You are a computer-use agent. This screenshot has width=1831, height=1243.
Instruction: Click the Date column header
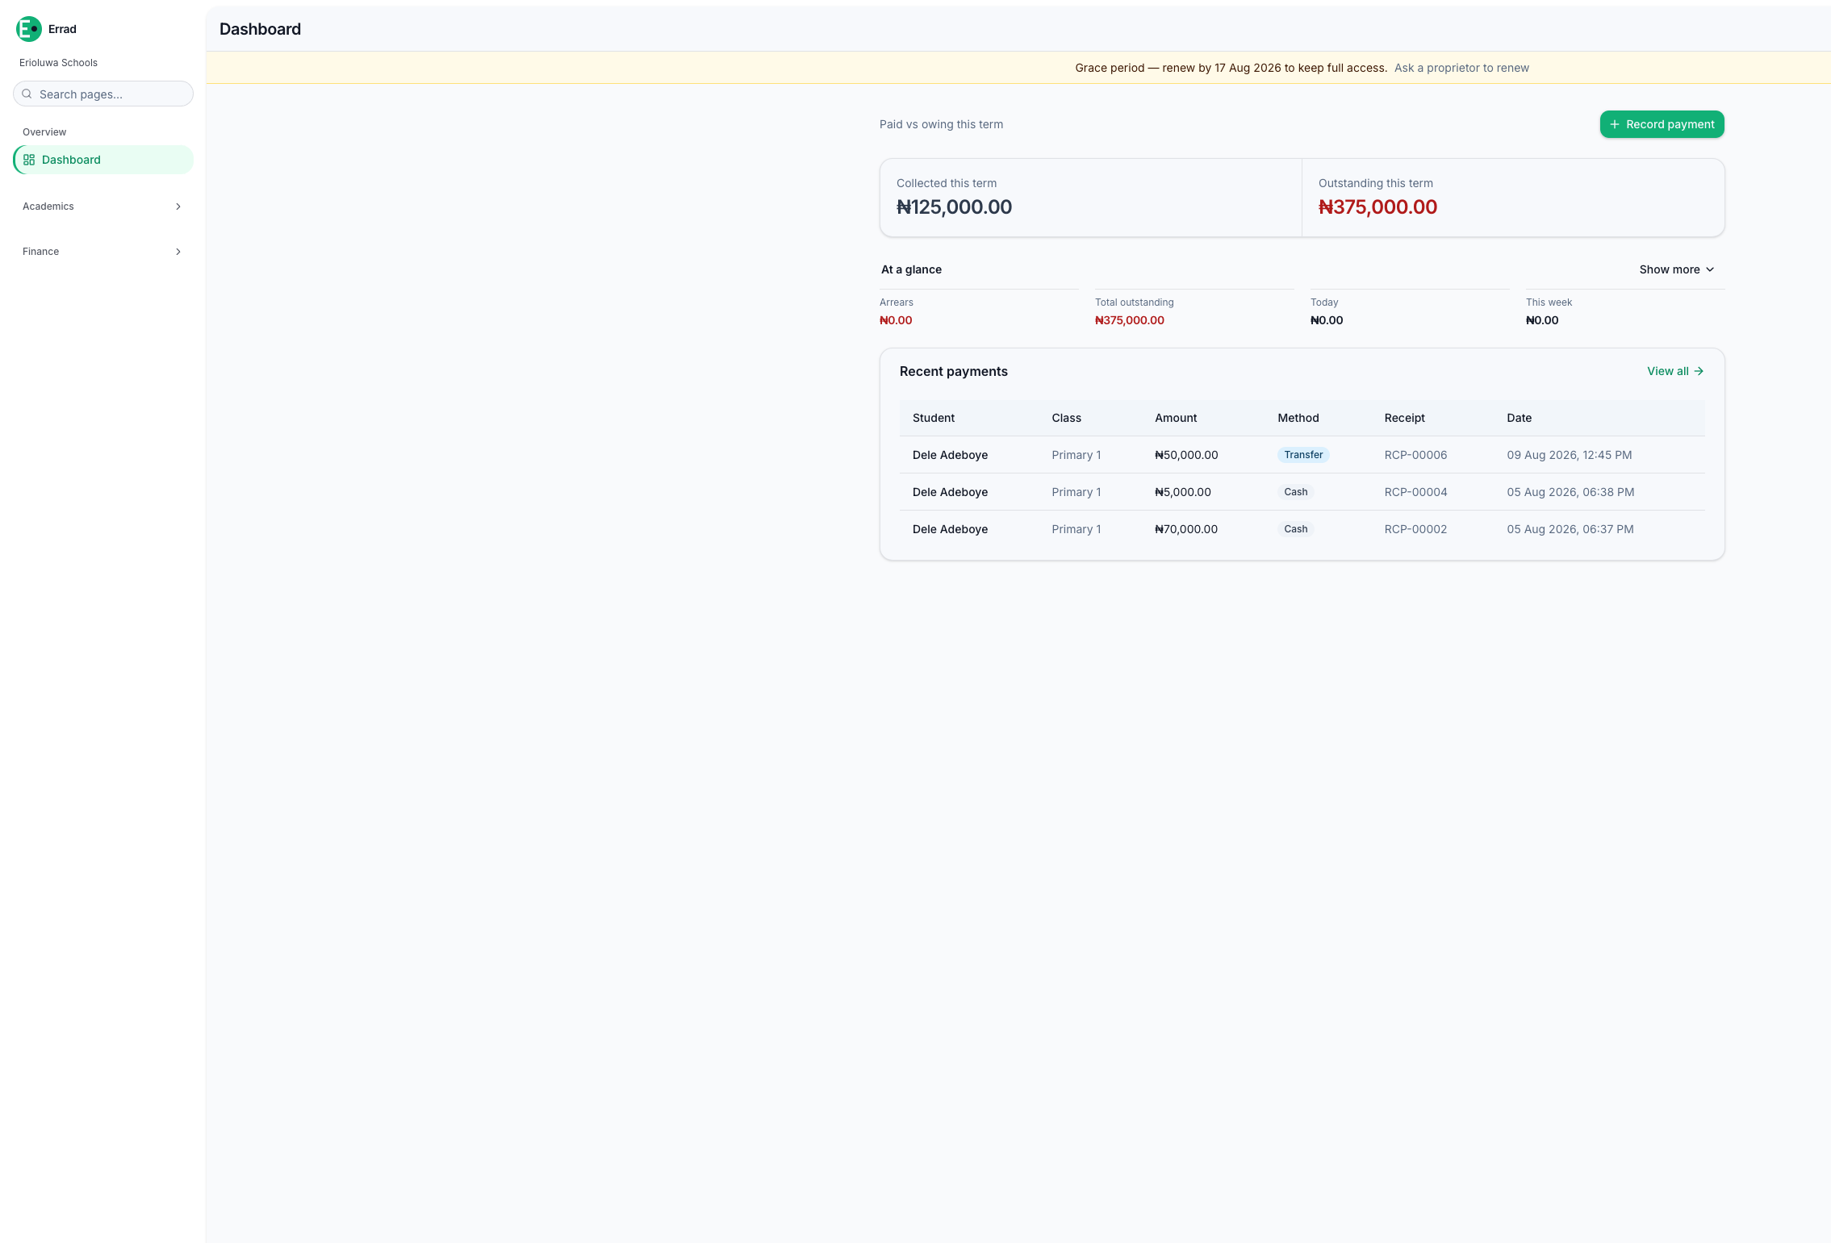point(1519,418)
